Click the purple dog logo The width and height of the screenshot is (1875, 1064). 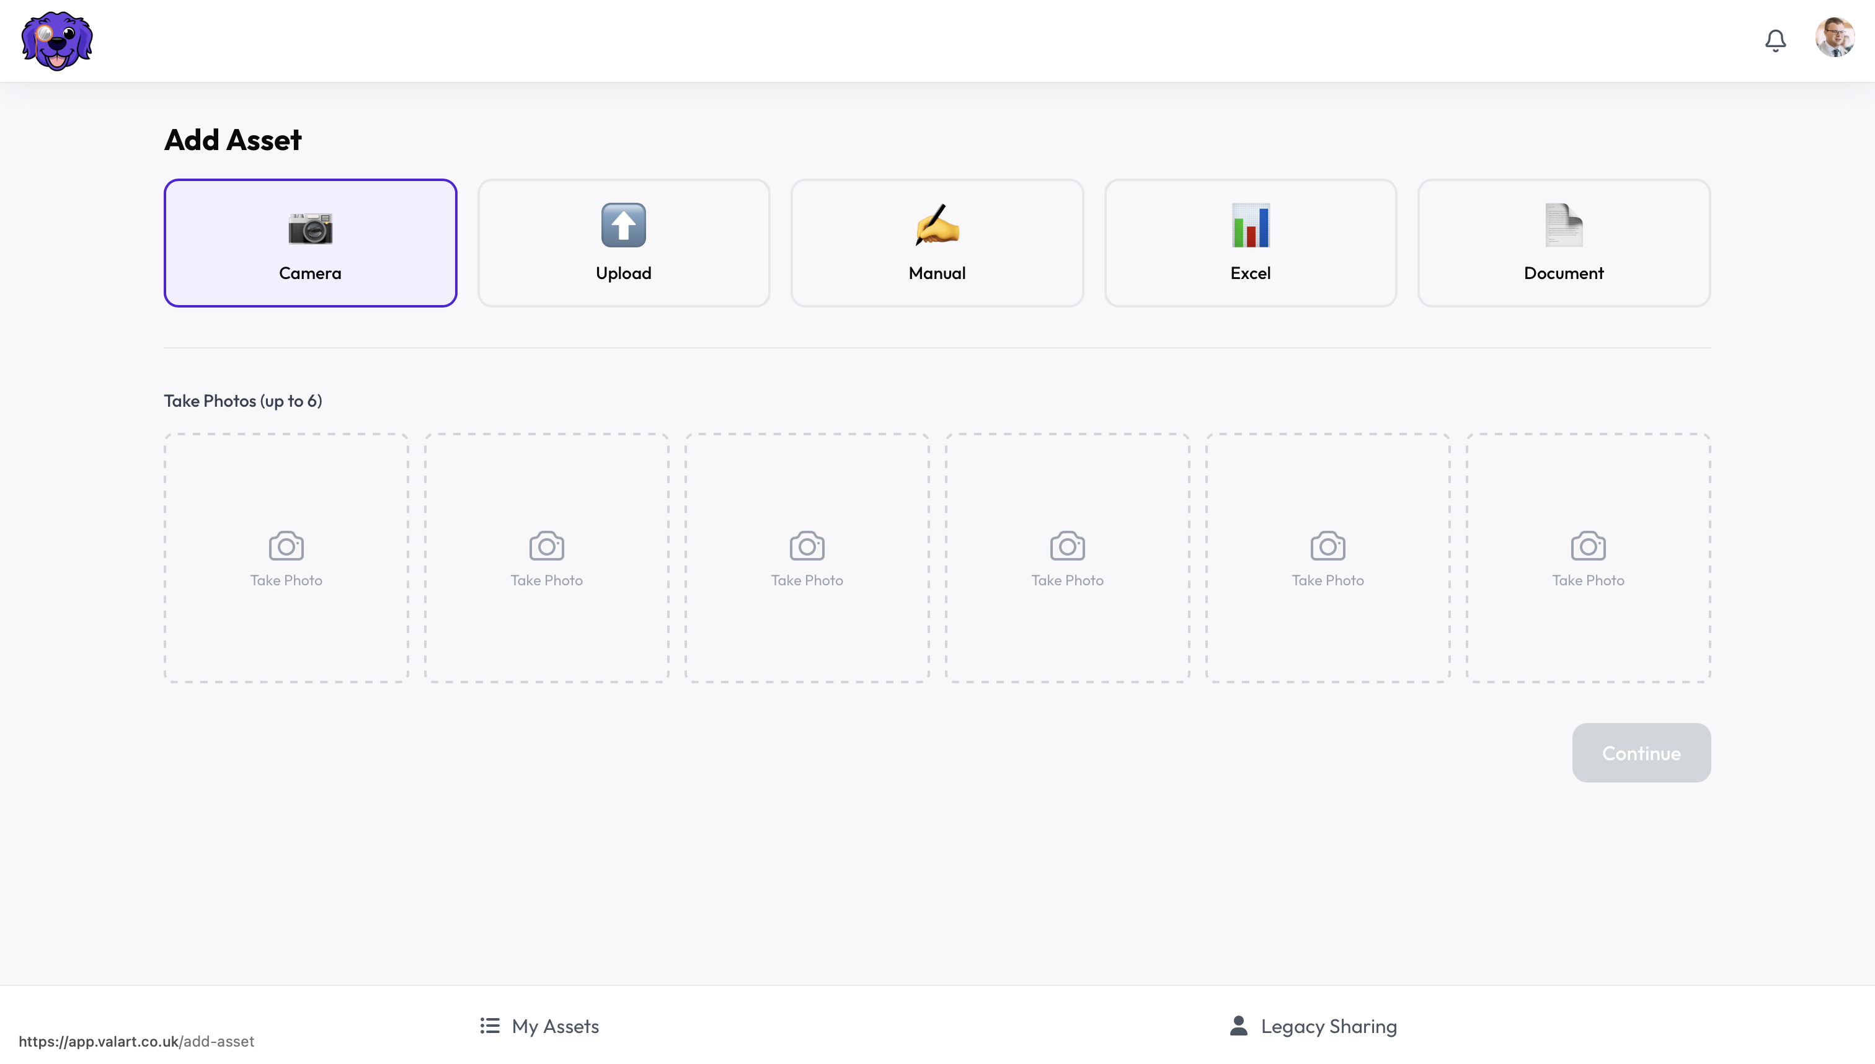57,41
